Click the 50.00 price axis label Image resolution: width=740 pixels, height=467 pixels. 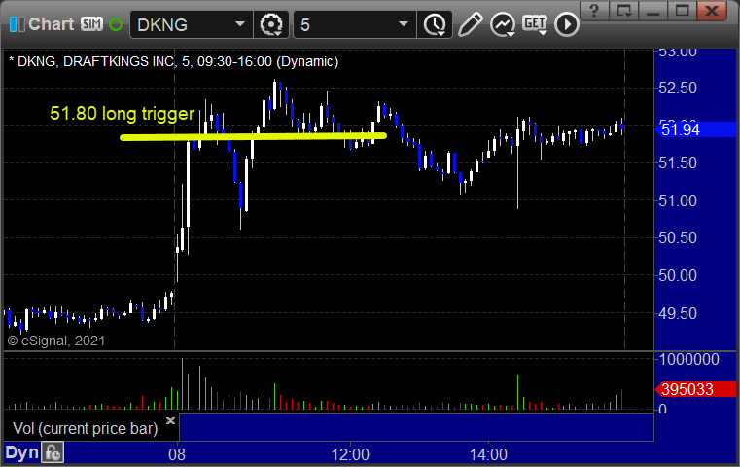click(x=677, y=275)
